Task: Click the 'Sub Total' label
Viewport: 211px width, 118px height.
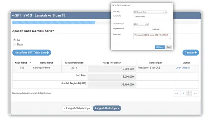Action: click(81, 75)
